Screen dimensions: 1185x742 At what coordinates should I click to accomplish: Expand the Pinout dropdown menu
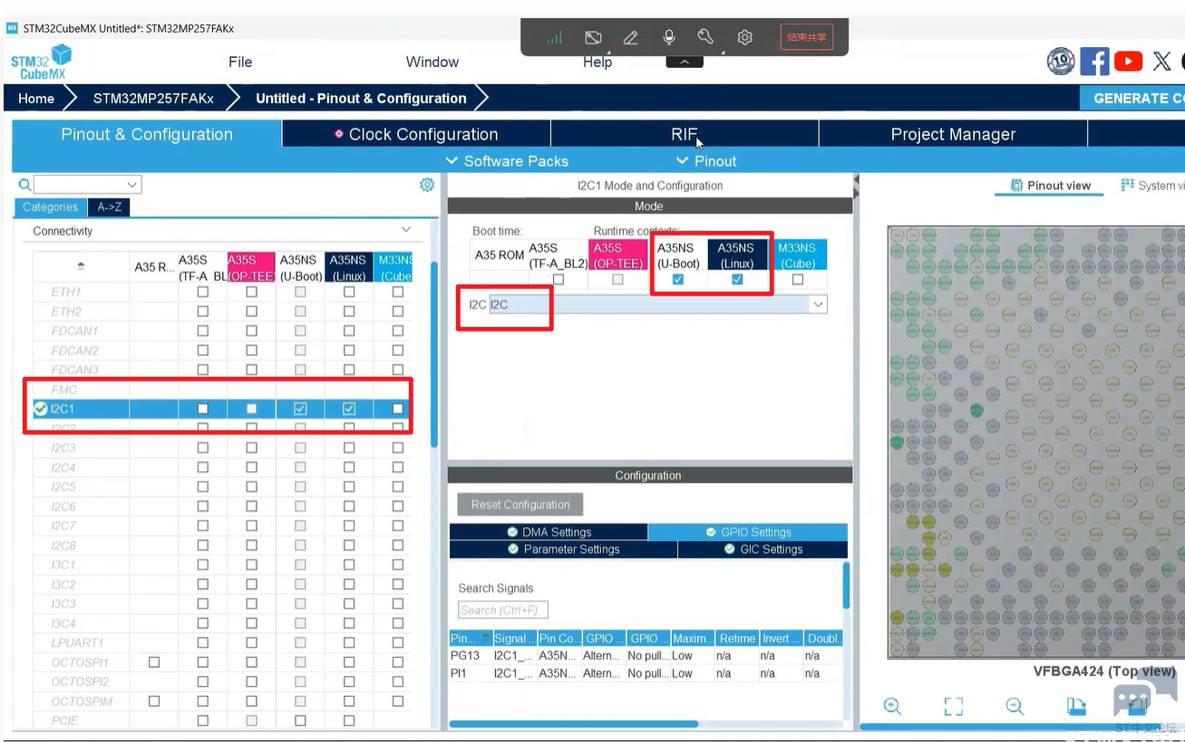coord(706,161)
